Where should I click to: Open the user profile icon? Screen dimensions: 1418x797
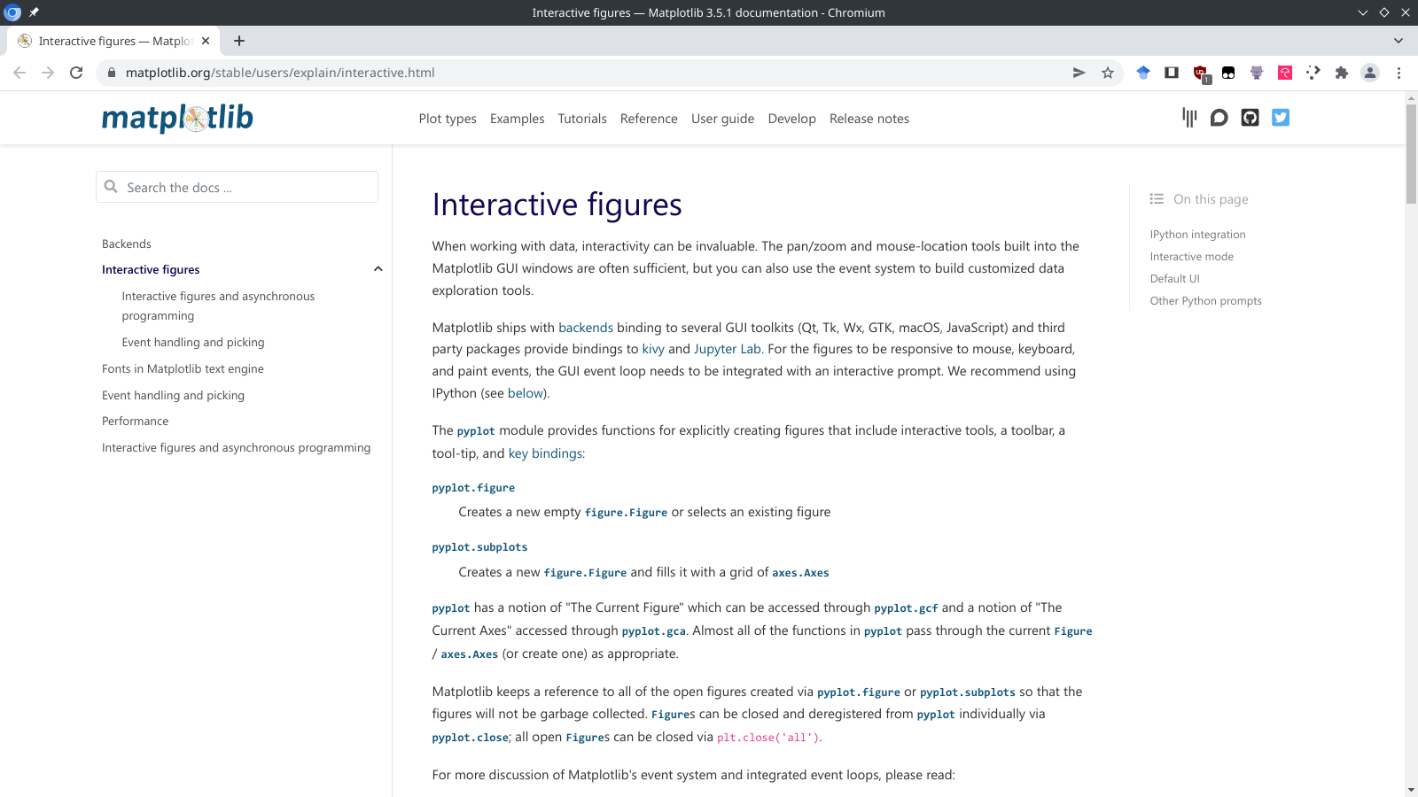coord(1369,73)
